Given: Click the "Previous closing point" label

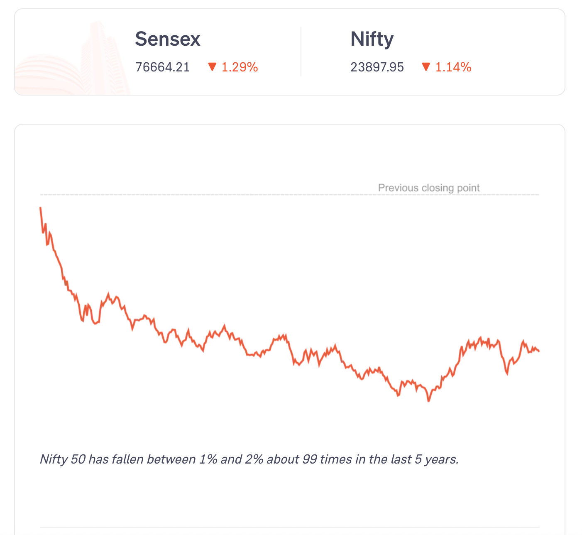Looking at the screenshot, I should [428, 188].
